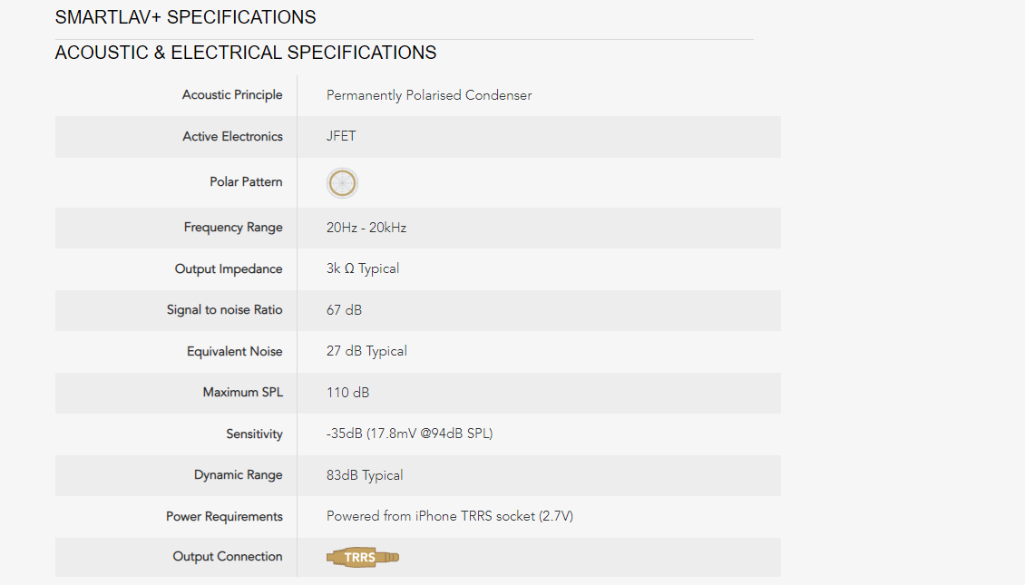The width and height of the screenshot is (1025, 585).
Task: Click the gold TRRS connector icon
Action: [x=363, y=557]
